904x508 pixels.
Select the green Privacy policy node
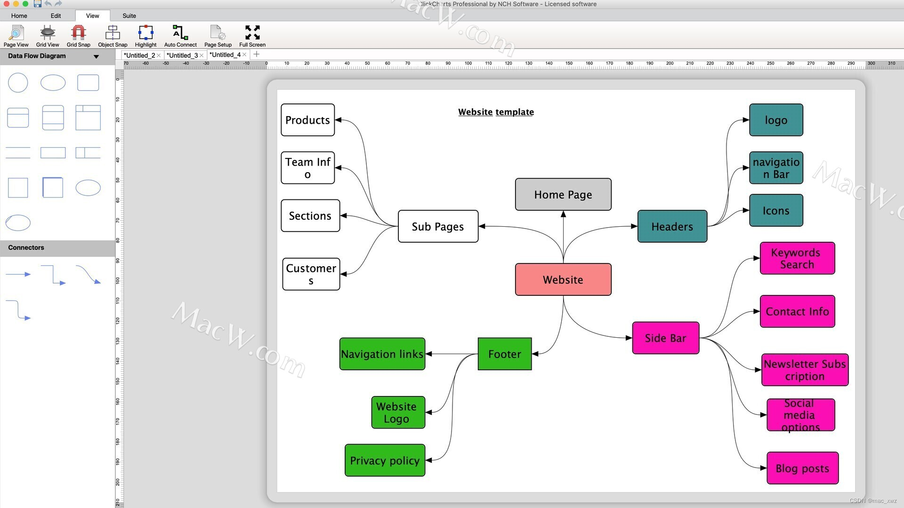(x=385, y=460)
